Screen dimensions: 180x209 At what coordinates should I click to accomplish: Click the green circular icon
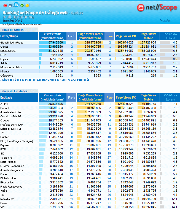pos(22,6)
